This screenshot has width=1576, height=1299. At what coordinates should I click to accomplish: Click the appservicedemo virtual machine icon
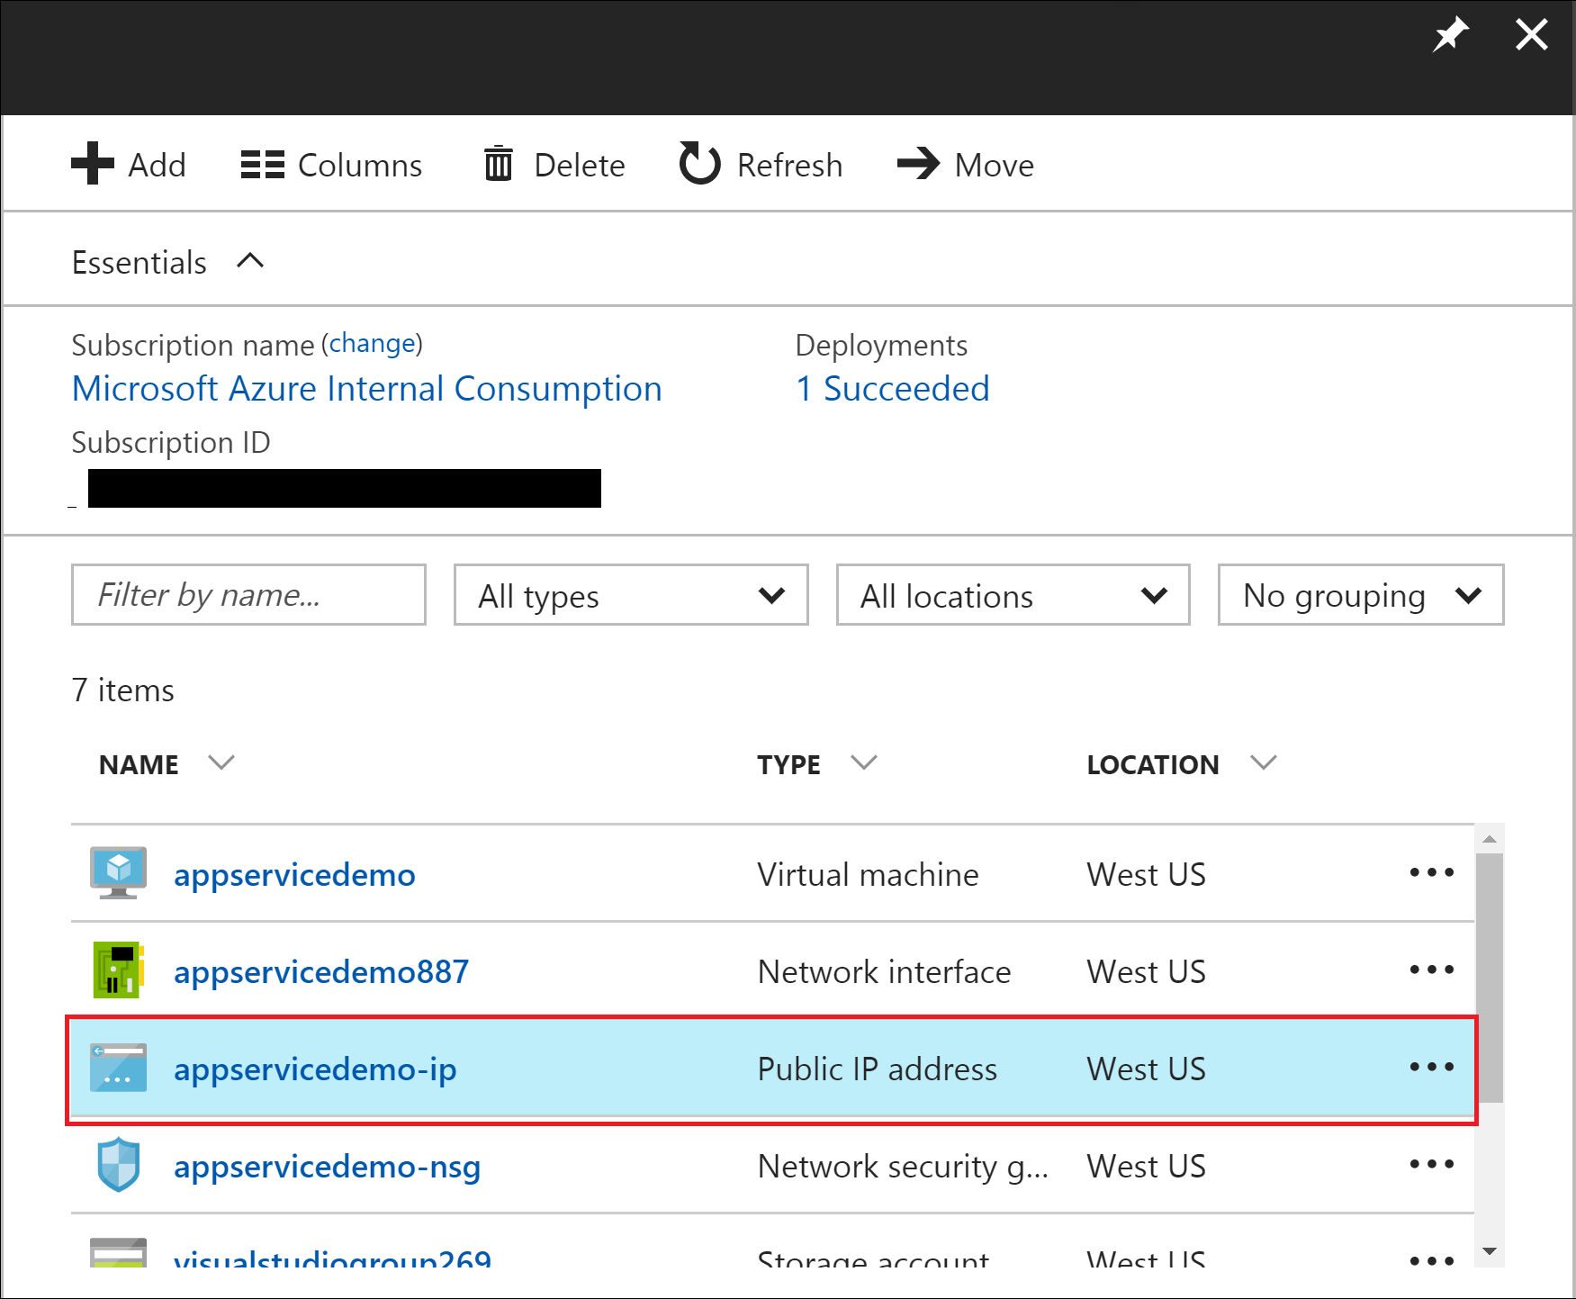click(x=118, y=873)
